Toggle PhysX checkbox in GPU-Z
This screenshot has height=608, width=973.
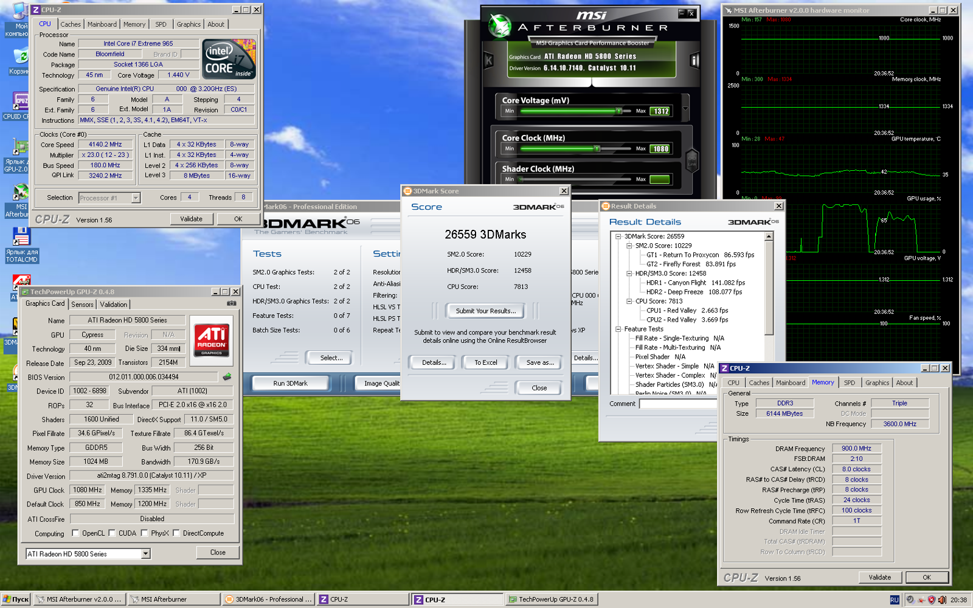coord(144,533)
